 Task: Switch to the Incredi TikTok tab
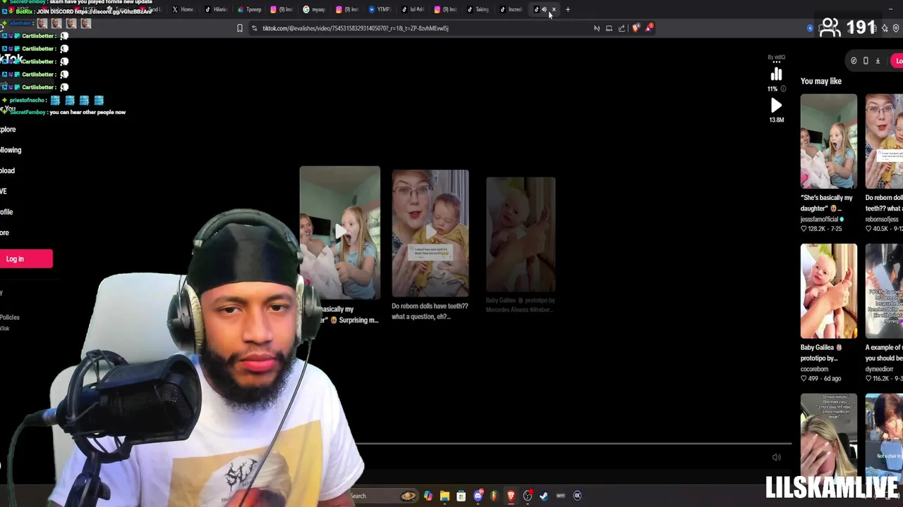tap(511, 9)
